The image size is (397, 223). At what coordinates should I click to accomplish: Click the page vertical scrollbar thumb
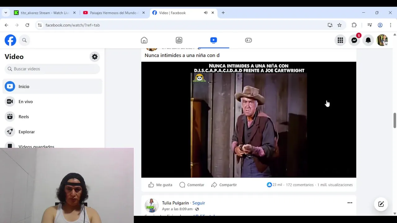tap(395, 120)
